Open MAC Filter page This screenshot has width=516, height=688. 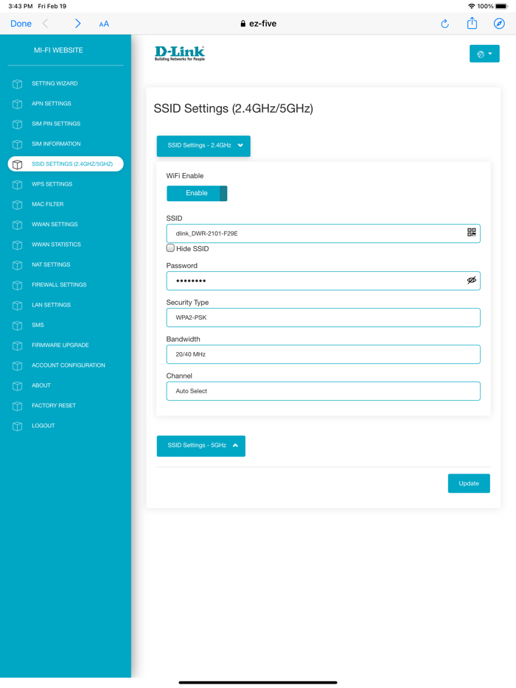click(47, 205)
